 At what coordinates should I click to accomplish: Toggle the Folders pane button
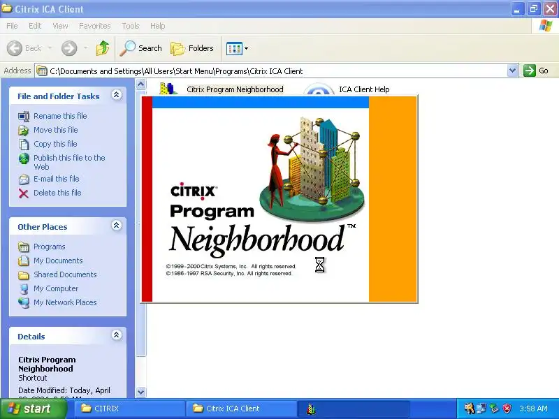(192, 48)
